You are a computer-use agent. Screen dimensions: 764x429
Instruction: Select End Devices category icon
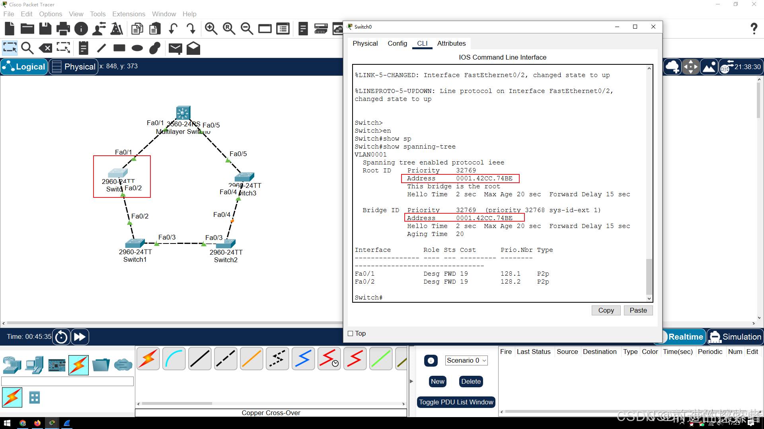pyautogui.click(x=34, y=365)
